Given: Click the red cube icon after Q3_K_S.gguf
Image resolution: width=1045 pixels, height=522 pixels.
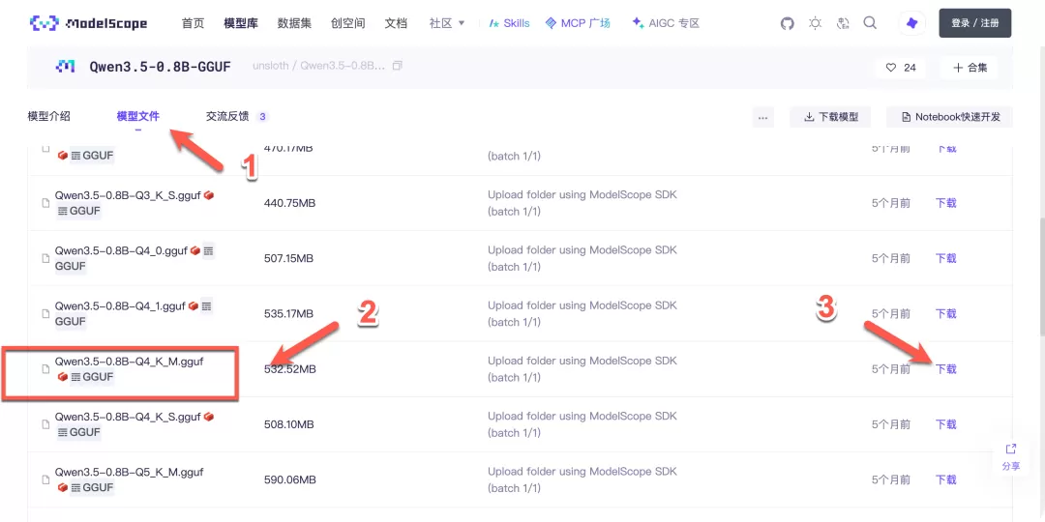Looking at the screenshot, I should (209, 195).
